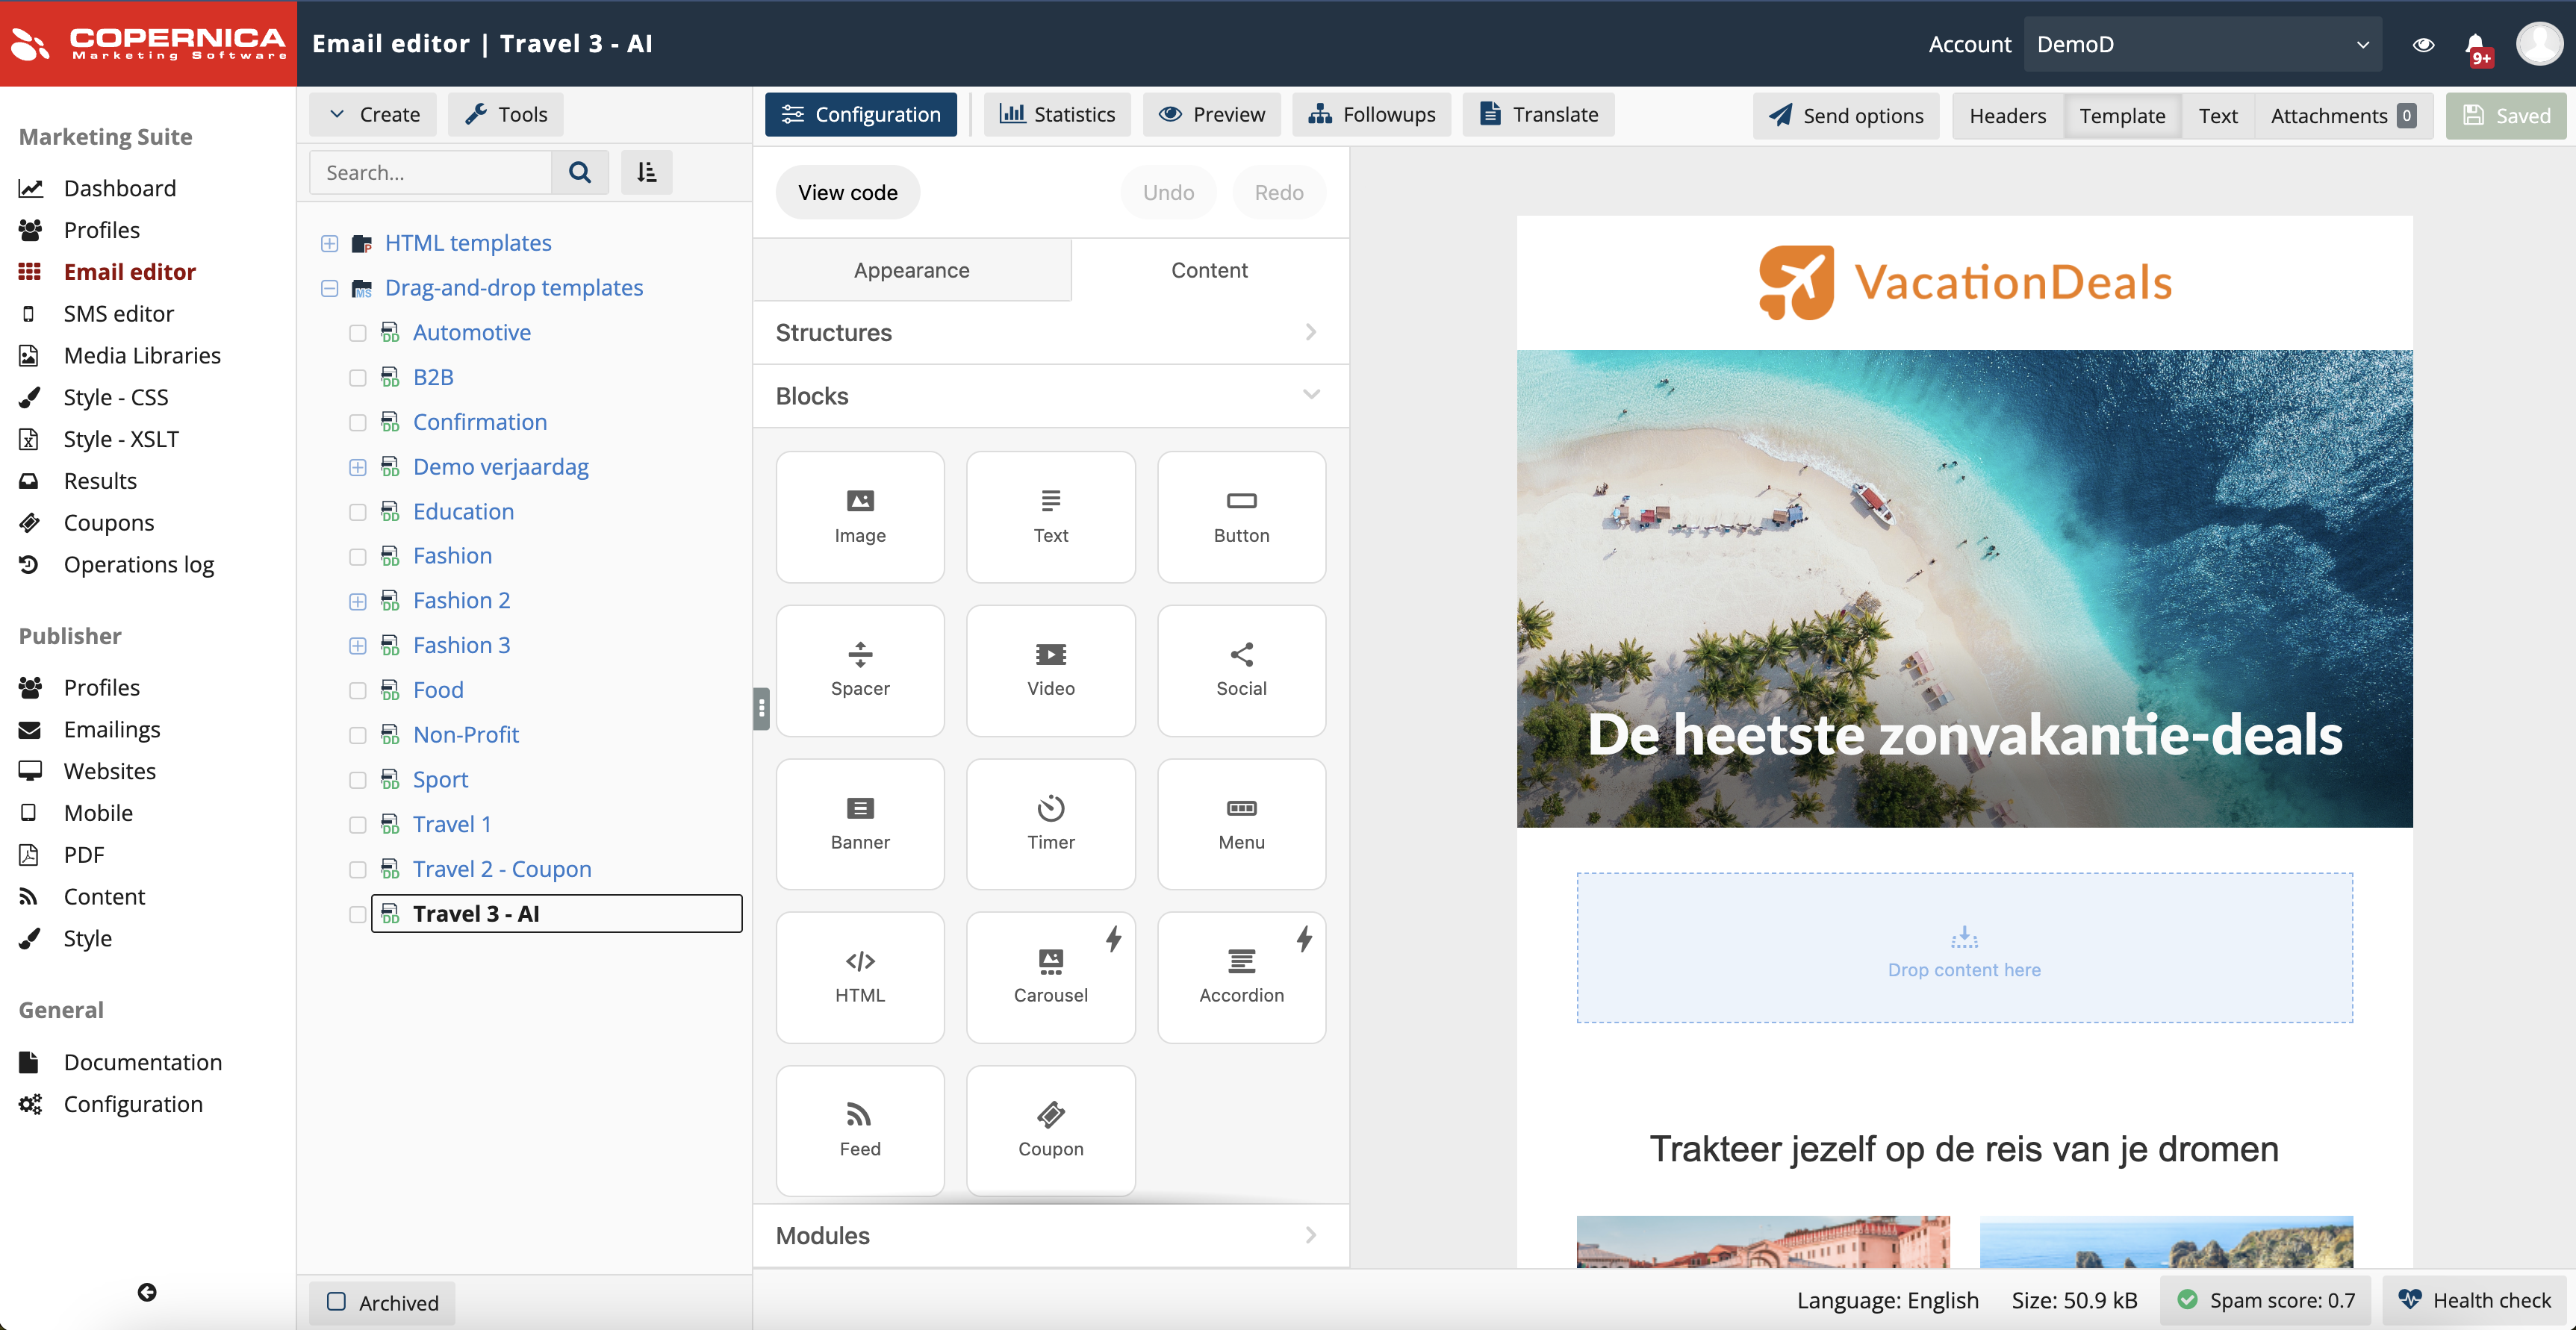This screenshot has width=2576, height=1330.
Task: Select the checkbox next to Fashion template
Action: (x=358, y=557)
